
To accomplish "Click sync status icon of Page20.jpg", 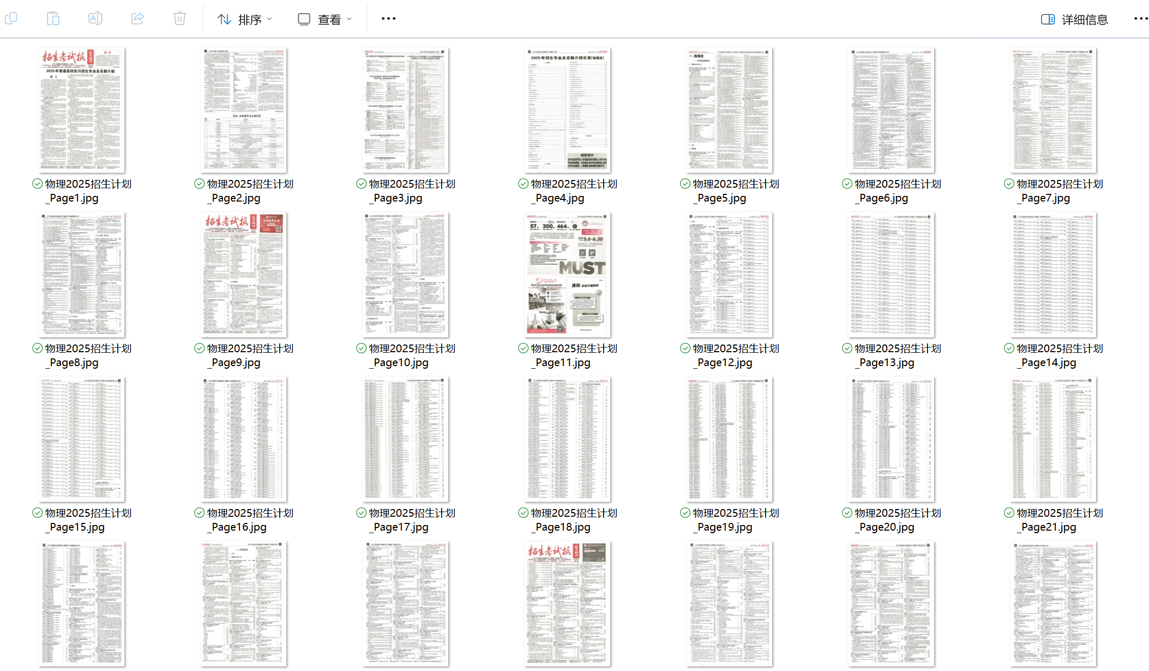I will point(847,513).
